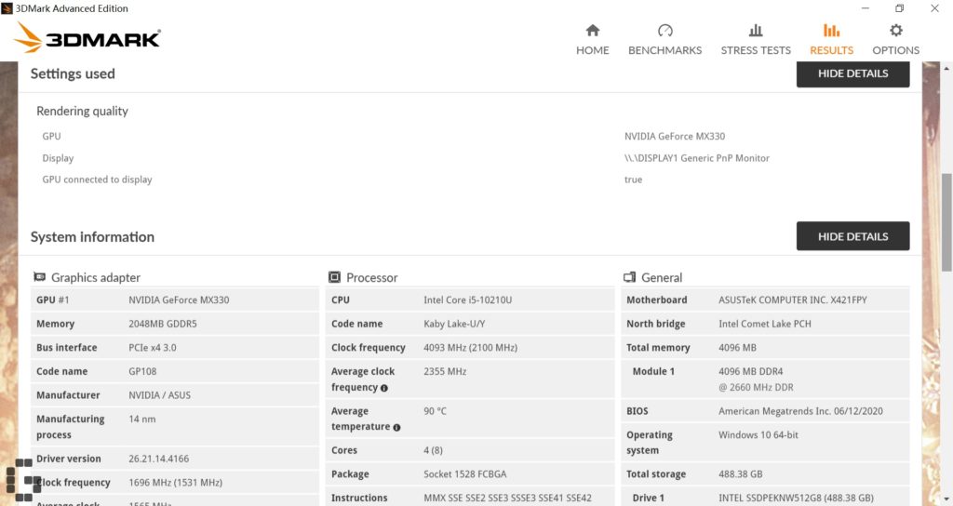The height and width of the screenshot is (506, 953).
Task: Click the vertical scrollbar thumb
Action: click(946, 221)
